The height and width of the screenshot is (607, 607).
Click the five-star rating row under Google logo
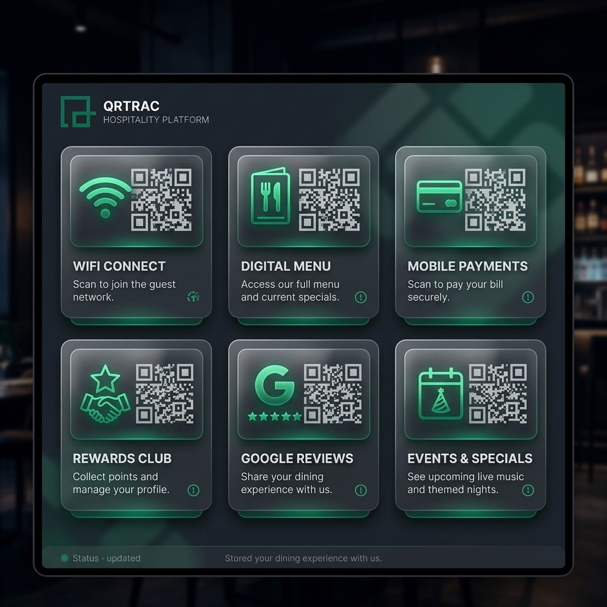(x=275, y=417)
